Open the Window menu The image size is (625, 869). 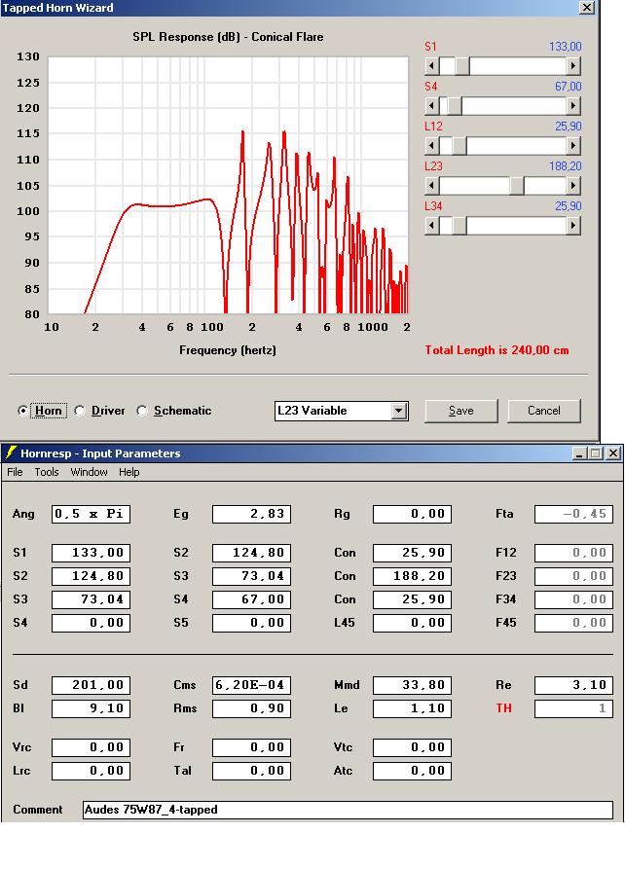pos(89,472)
